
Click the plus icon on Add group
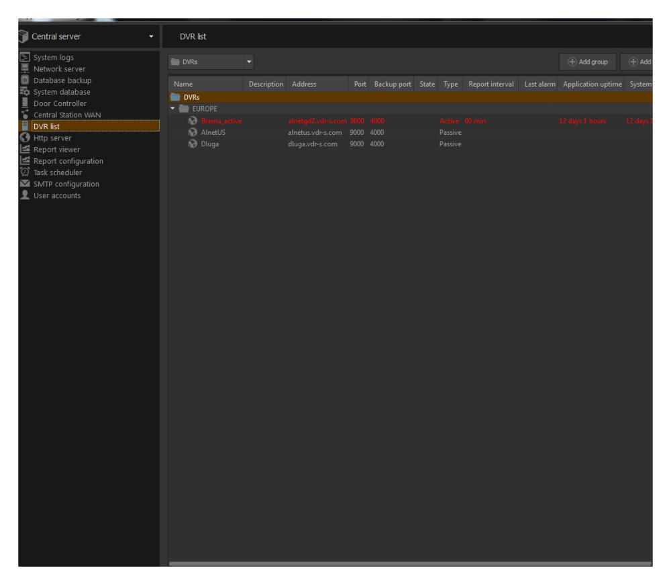[572, 62]
